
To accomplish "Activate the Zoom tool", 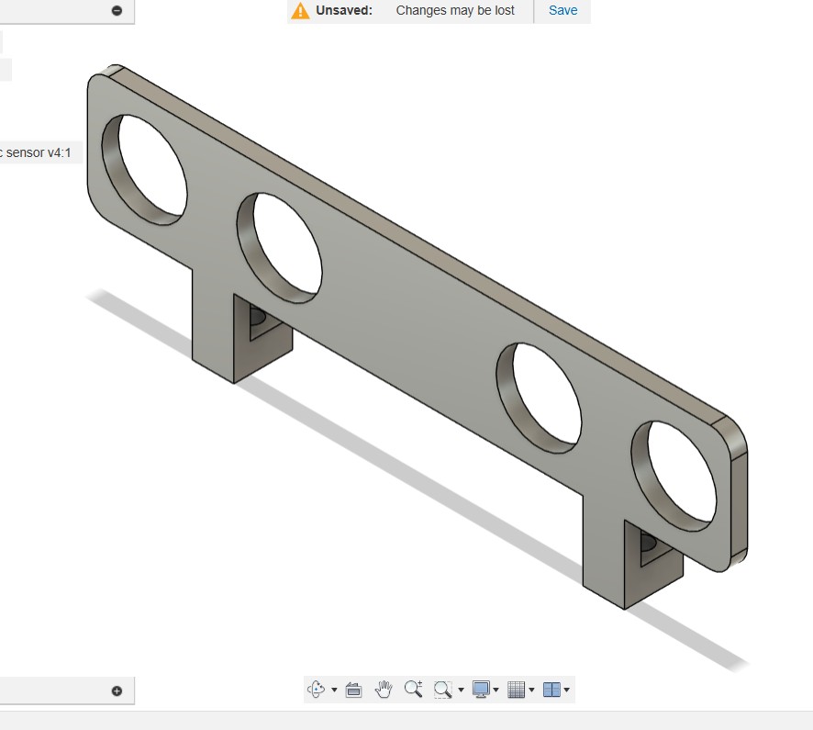I will [x=413, y=689].
